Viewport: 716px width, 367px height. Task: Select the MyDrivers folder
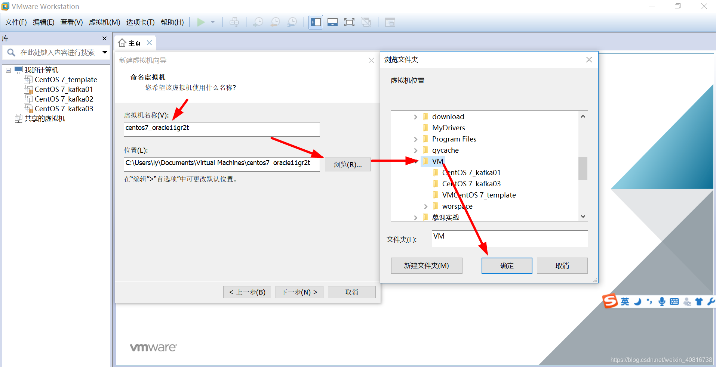[x=448, y=128]
